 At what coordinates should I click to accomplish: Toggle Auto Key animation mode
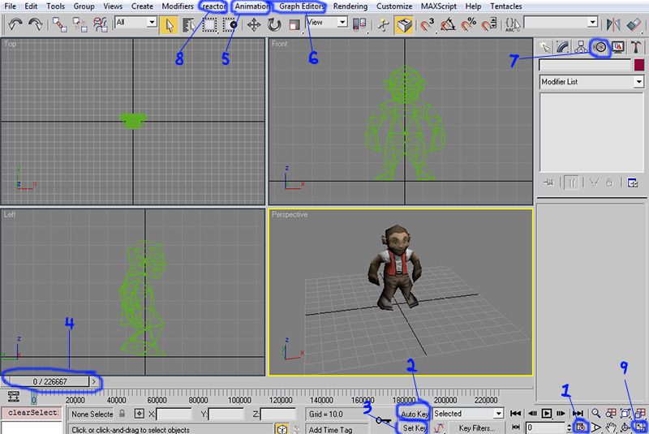tap(414, 414)
